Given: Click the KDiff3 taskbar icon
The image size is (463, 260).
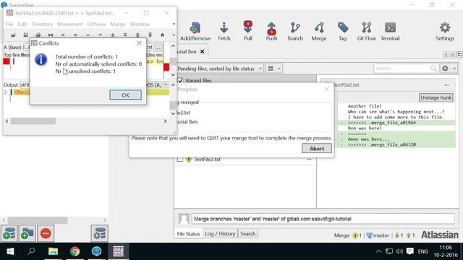Looking at the screenshot, I should tap(119, 251).
